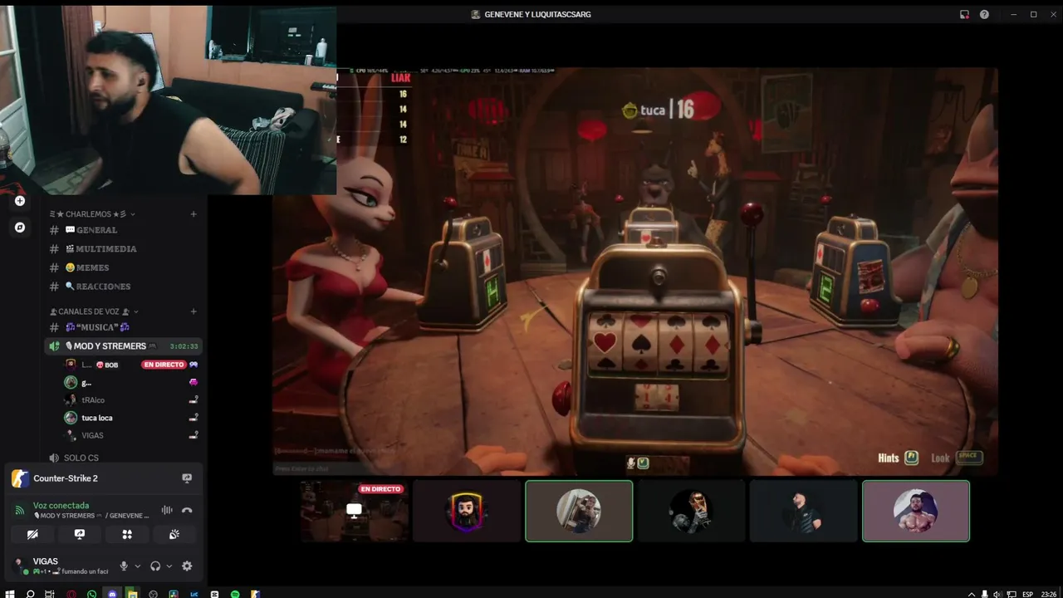This screenshot has width=1063, height=598.
Task: Select the MOD Y STREMERS voice channel
Action: click(x=123, y=346)
